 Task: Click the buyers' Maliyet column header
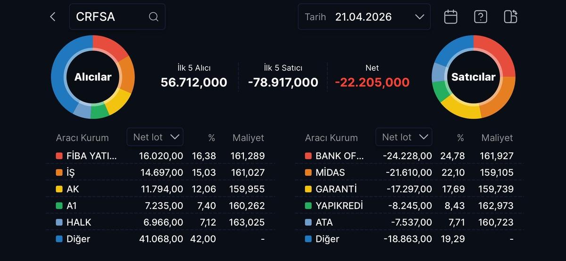point(248,138)
